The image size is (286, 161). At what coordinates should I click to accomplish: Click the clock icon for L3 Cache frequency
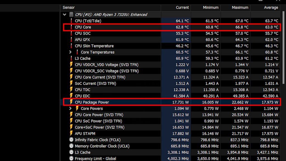coord(71,152)
